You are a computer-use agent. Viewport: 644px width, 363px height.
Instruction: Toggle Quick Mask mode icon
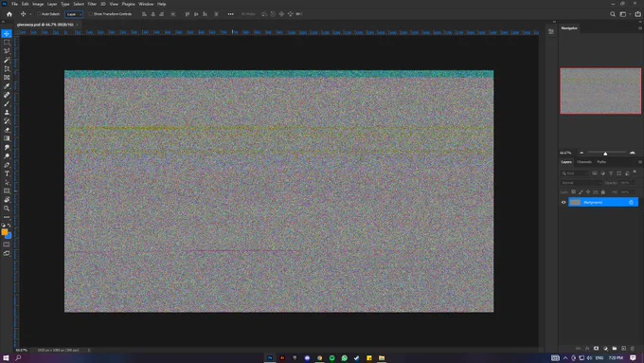tap(7, 245)
